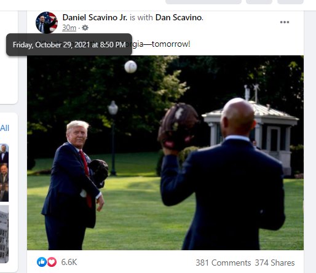
Task: Open the tagged Dan Scavino profile link
Action: tap(179, 17)
